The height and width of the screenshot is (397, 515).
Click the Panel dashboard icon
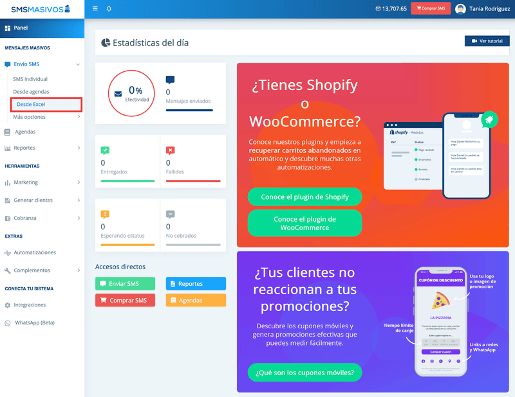8,28
